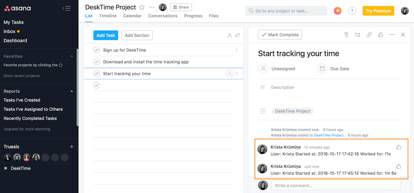Open the Conversations tab
The width and height of the screenshot is (414, 193).
tap(163, 16)
